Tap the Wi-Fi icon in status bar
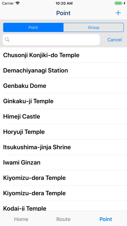The width and height of the screenshot is (127, 226). point(17,3)
